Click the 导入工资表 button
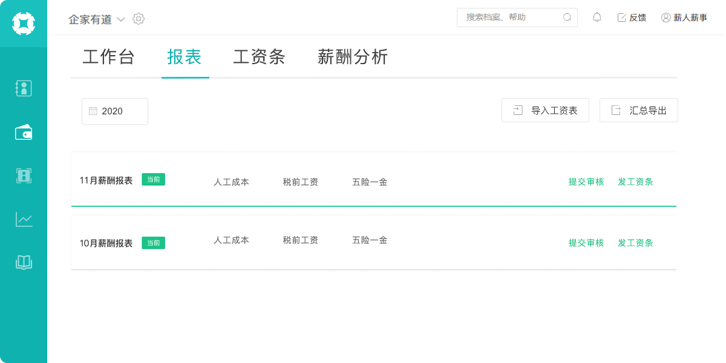This screenshot has width=726, height=363. coord(545,110)
